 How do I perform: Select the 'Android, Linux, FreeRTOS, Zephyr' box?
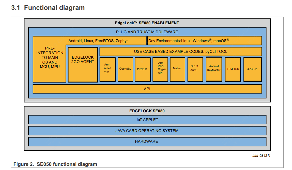[x=98, y=41]
